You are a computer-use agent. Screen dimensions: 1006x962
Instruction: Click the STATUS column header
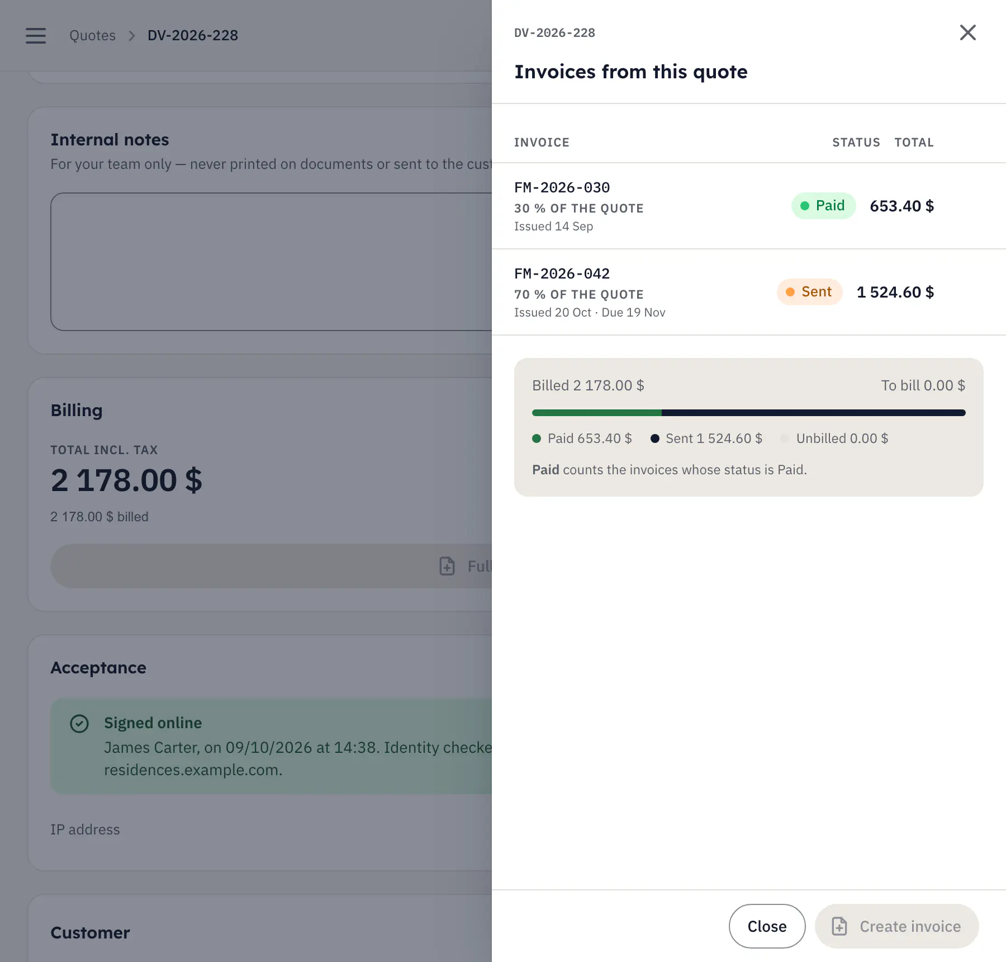coord(856,143)
